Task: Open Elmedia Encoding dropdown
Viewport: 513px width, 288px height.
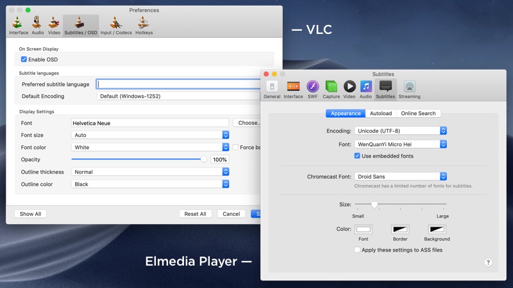Action: click(400, 131)
